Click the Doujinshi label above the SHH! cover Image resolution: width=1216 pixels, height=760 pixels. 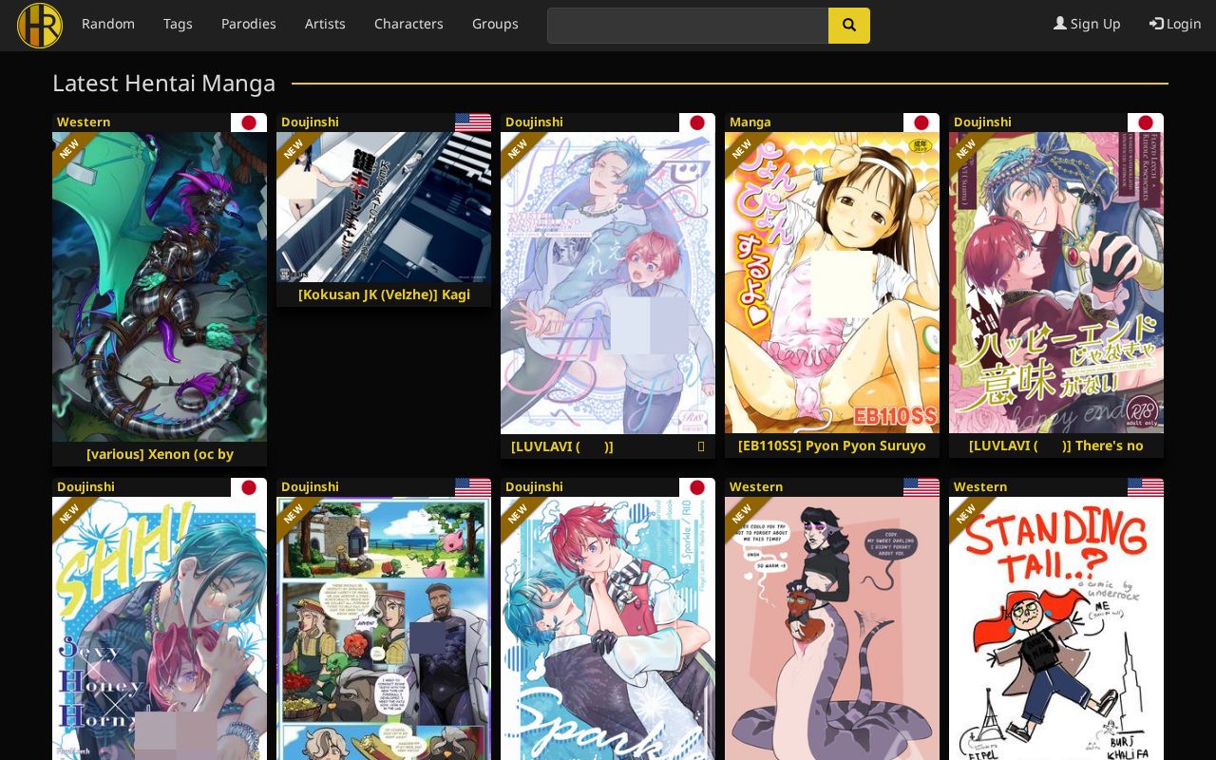pos(85,486)
